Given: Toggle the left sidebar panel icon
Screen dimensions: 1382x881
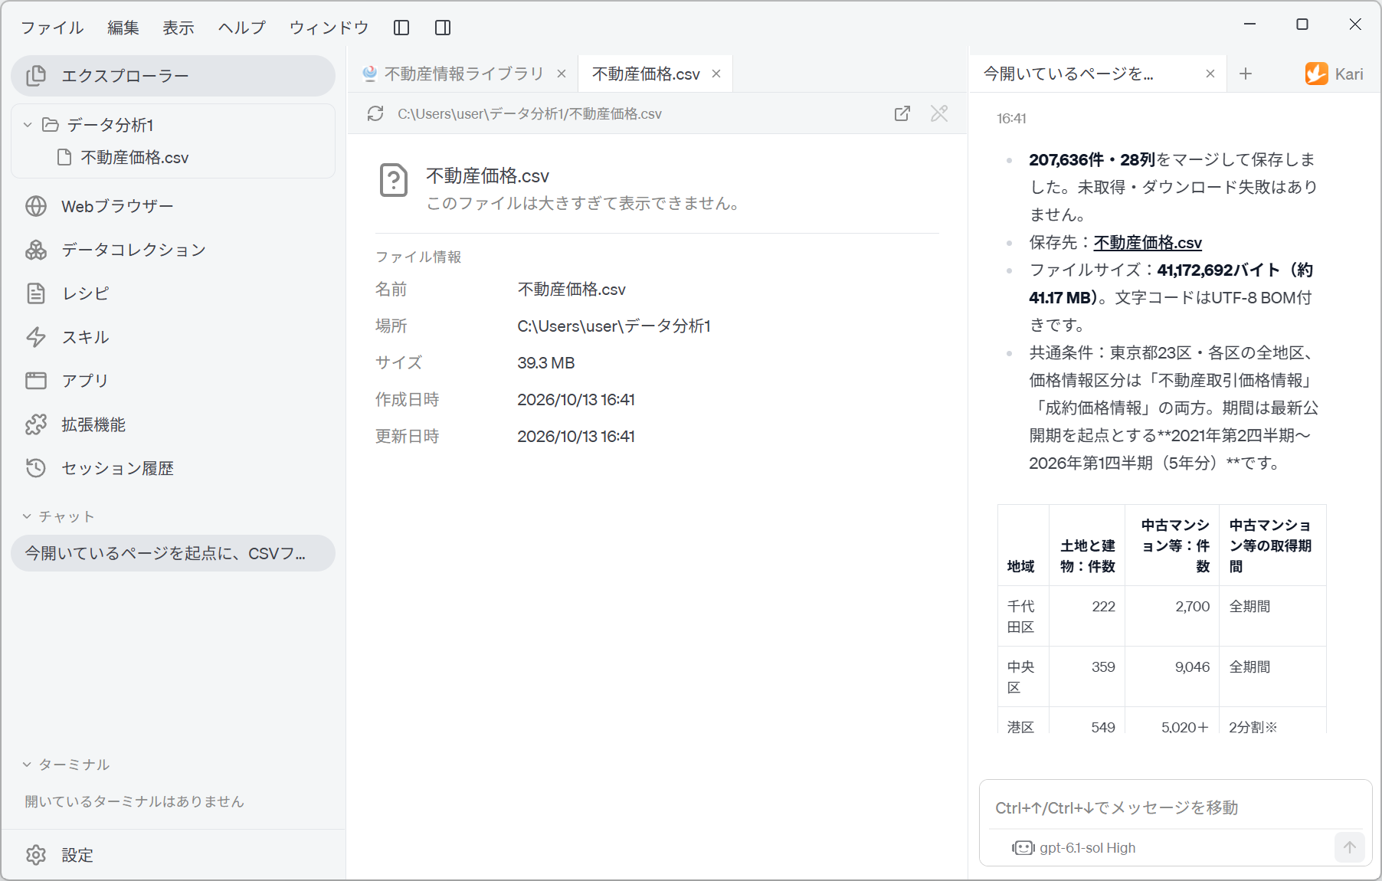Looking at the screenshot, I should [x=401, y=28].
